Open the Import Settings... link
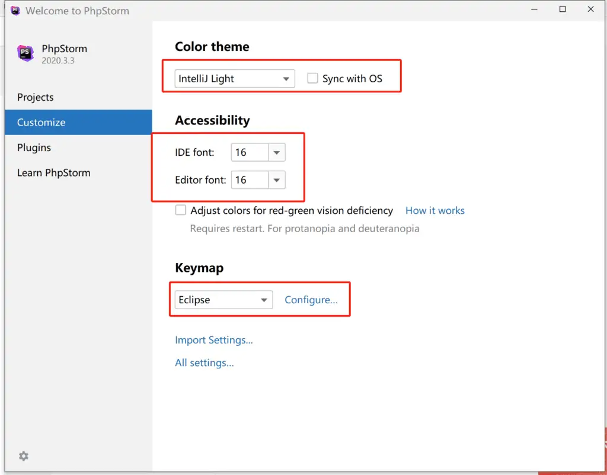The height and width of the screenshot is (475, 607). tap(214, 340)
